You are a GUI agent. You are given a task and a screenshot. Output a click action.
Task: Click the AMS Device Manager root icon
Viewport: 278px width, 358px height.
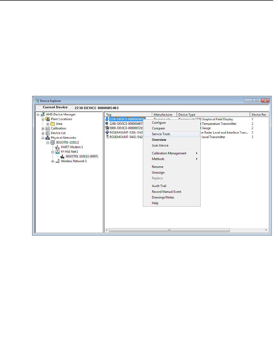click(43, 115)
